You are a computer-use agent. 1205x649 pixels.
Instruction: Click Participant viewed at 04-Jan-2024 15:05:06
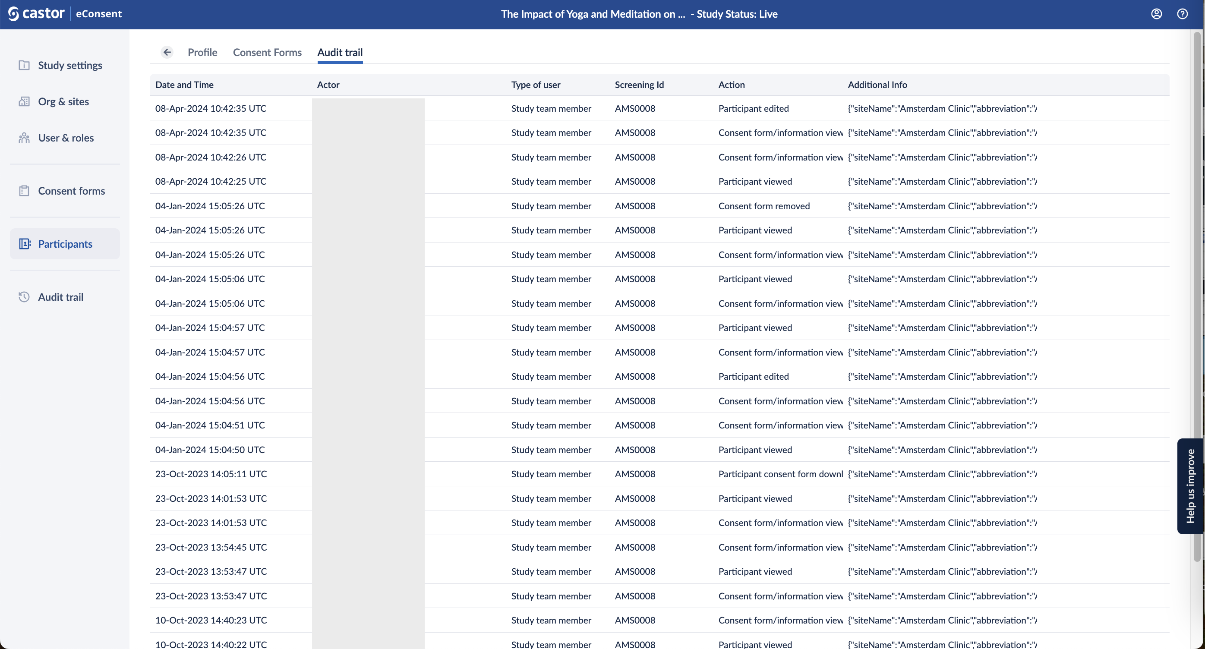pyautogui.click(x=755, y=279)
